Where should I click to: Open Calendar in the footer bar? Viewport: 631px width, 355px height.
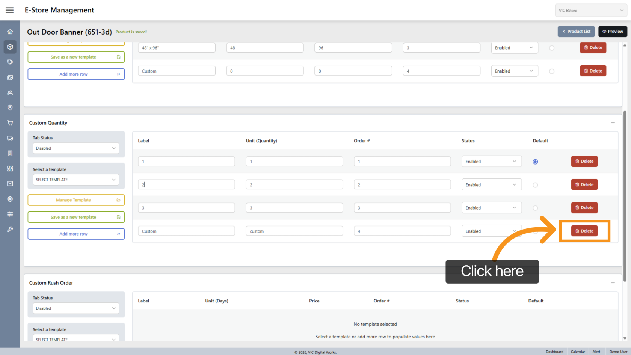coord(578,352)
